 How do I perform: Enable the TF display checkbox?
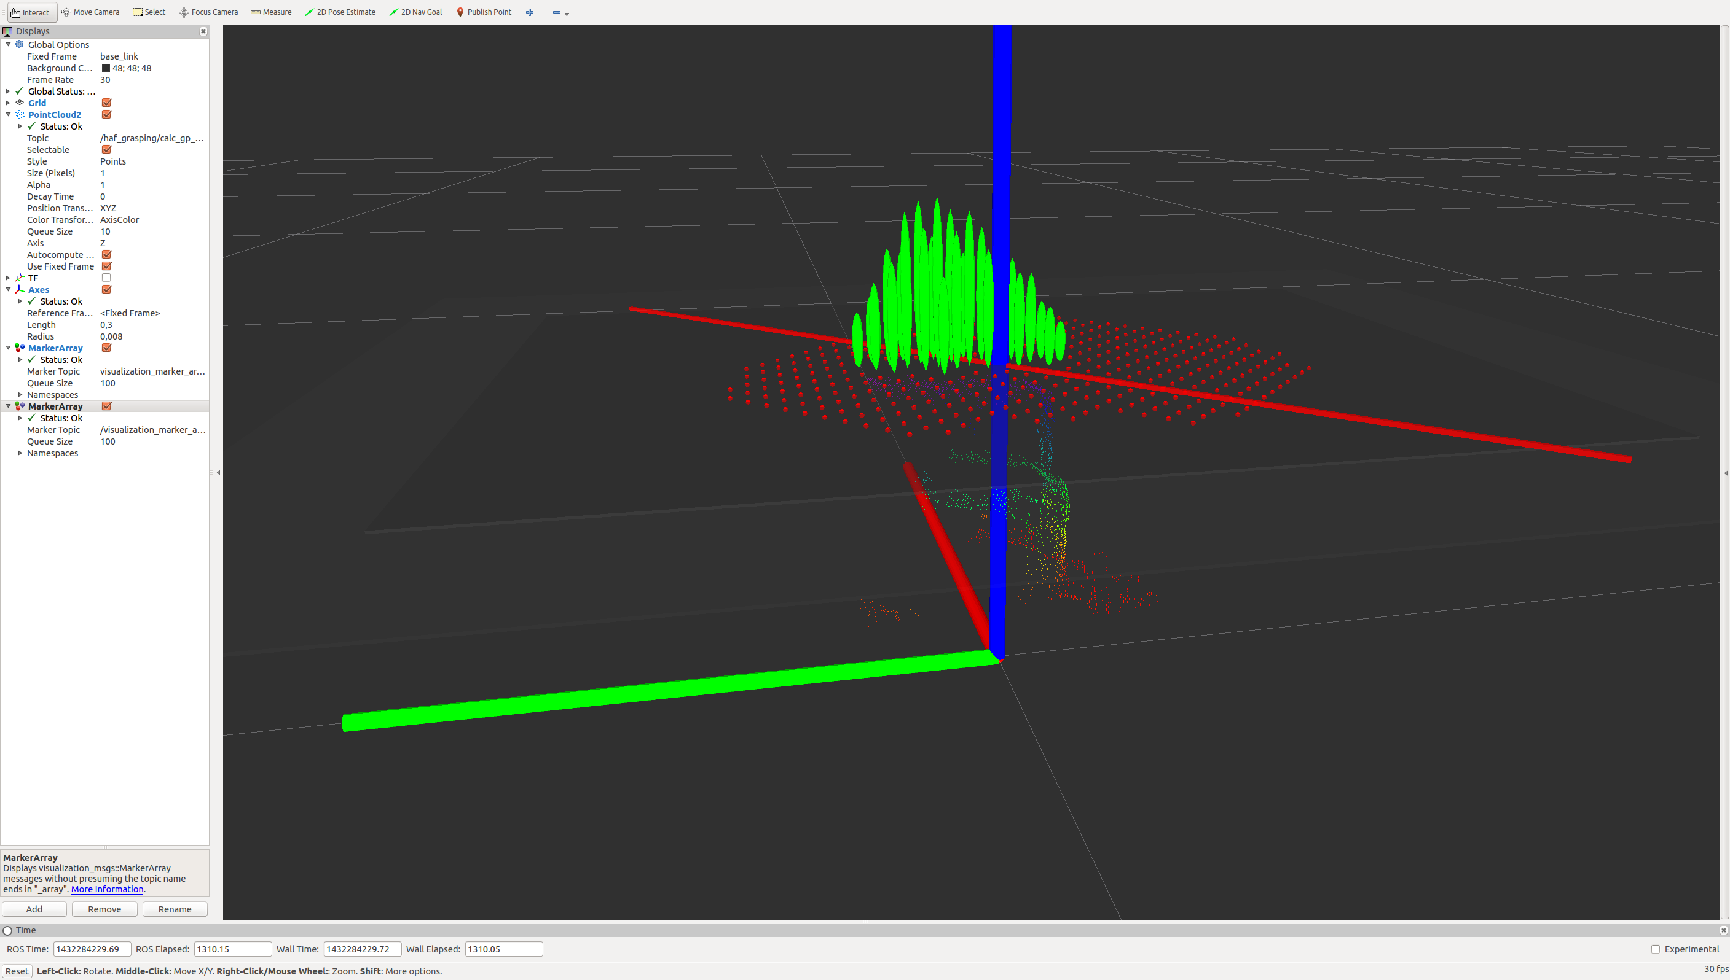(106, 278)
